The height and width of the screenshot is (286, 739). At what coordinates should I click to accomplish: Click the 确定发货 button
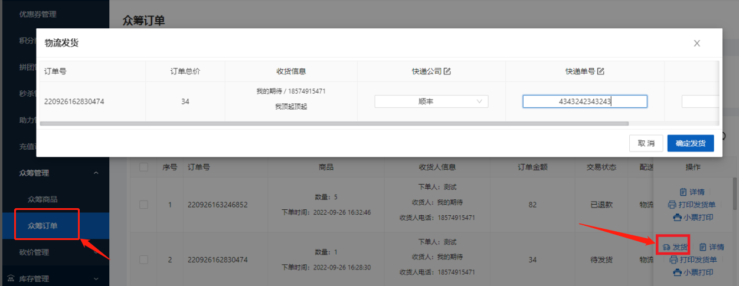pyautogui.click(x=690, y=143)
